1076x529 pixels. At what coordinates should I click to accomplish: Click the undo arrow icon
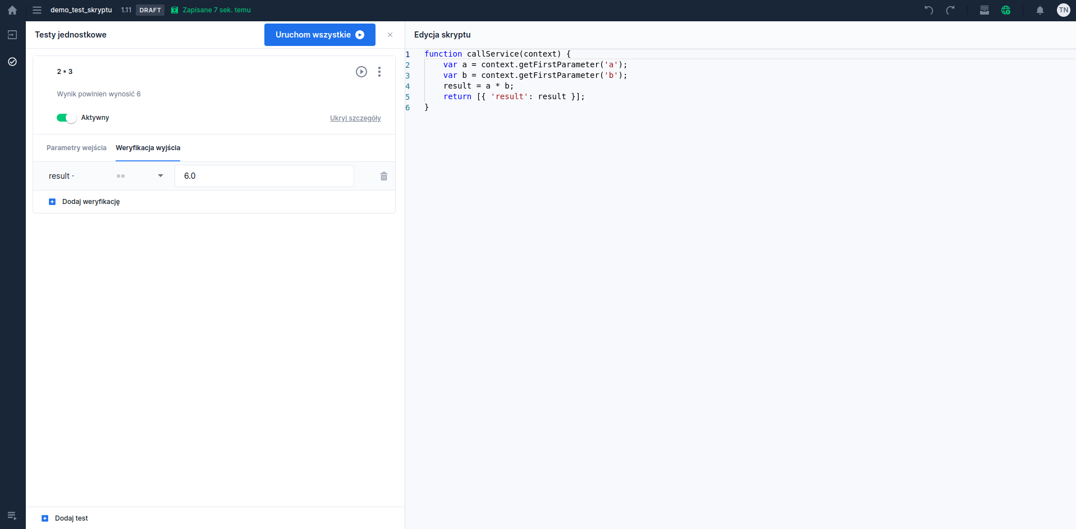coord(929,10)
